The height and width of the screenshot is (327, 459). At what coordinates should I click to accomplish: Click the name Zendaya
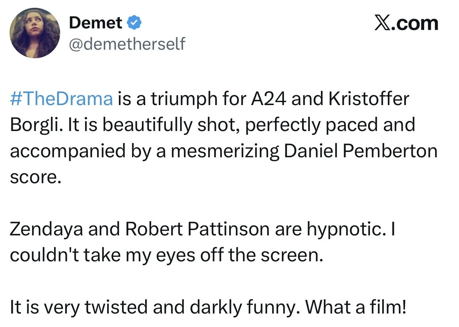46,229
